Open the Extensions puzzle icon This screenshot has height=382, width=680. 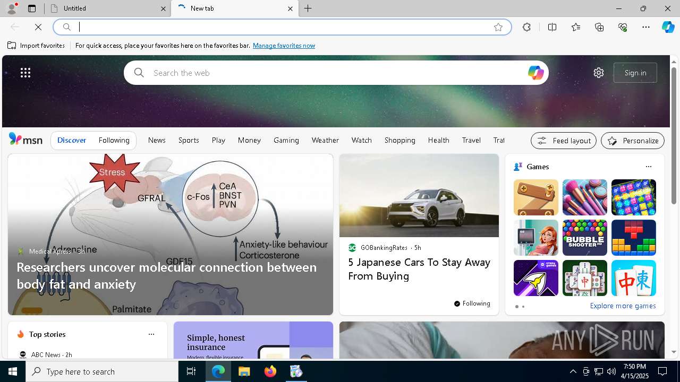pyautogui.click(x=526, y=27)
